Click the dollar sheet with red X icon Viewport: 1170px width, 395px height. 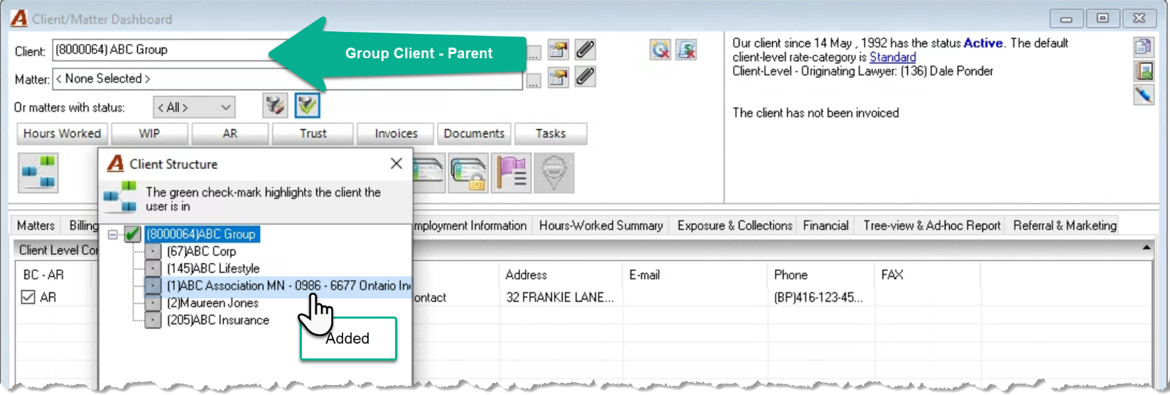tap(686, 50)
